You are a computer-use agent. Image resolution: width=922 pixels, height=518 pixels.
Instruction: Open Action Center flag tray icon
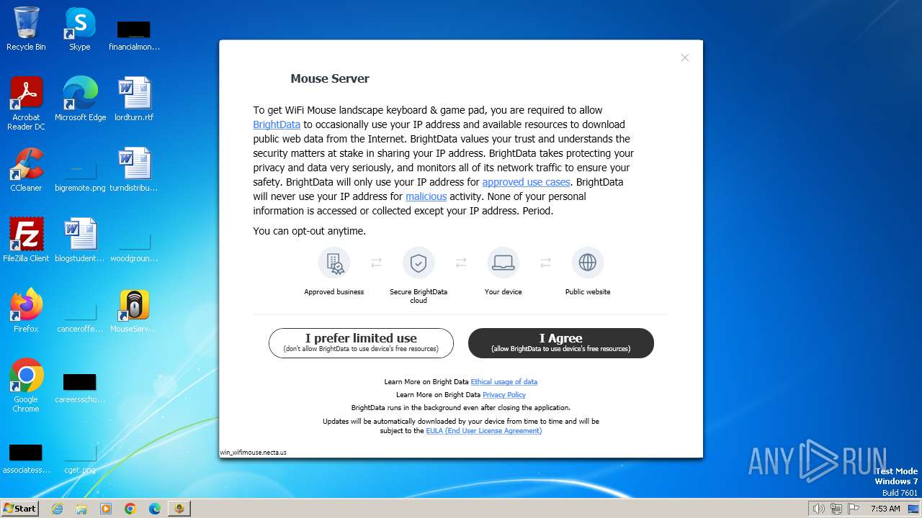coord(854,509)
